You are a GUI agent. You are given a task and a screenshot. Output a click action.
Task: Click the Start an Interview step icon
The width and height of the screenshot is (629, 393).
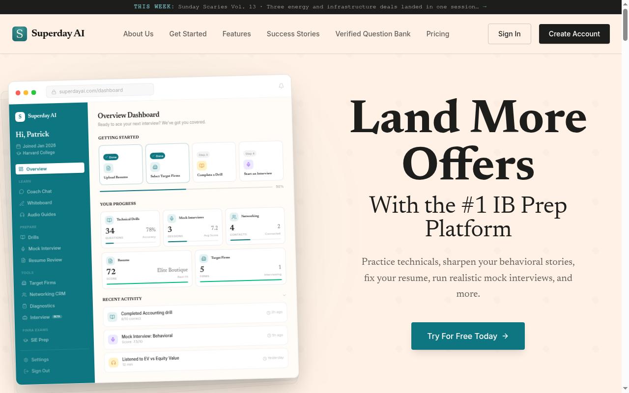coord(249,165)
